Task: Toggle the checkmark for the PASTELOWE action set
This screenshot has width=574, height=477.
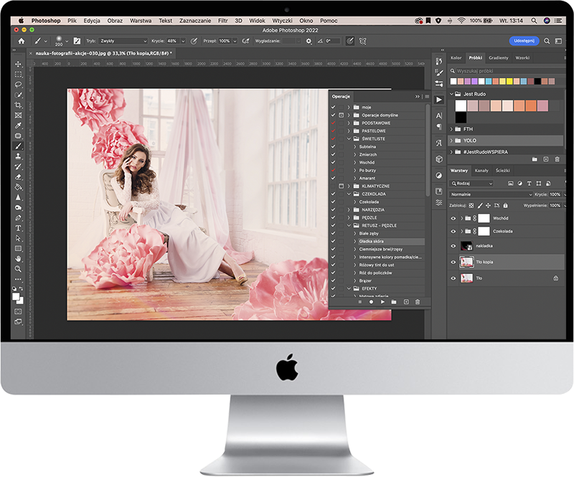Action: pos(333,131)
